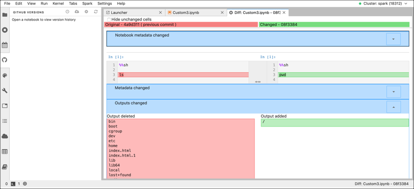Open the Help menu
The width and height of the screenshot is (414, 189).
(121, 4)
